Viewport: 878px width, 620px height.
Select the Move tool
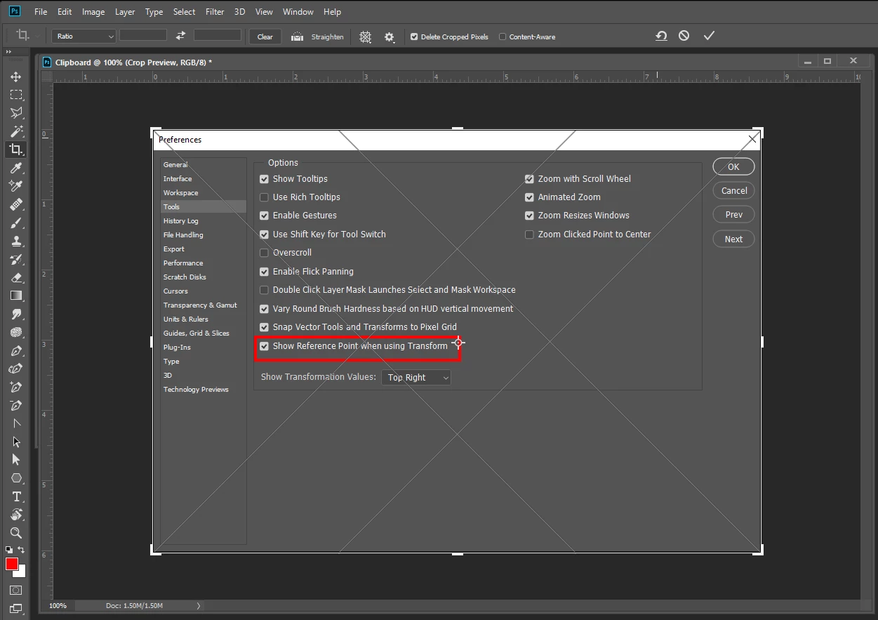click(15, 77)
